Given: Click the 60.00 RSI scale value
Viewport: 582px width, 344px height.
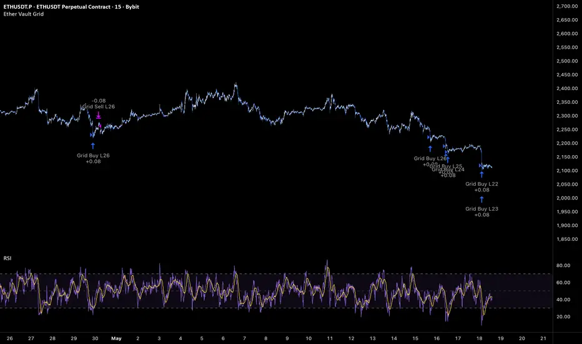Looking at the screenshot, I should pyautogui.click(x=563, y=283).
